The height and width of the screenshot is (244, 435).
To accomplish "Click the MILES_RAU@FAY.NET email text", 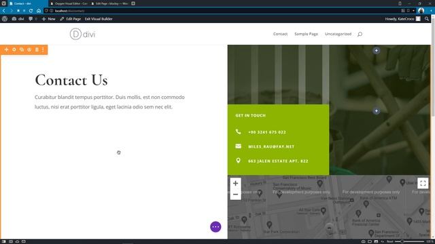I will (271, 146).
